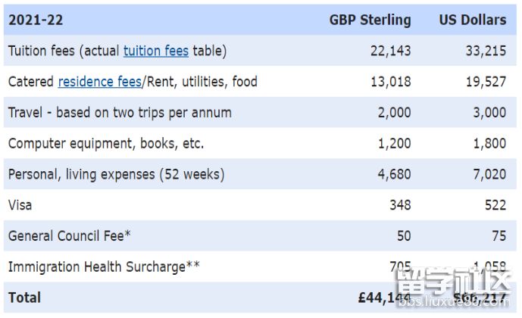522x318 pixels.
Task: Click the 4,680 GBP value
Action: 394,174
